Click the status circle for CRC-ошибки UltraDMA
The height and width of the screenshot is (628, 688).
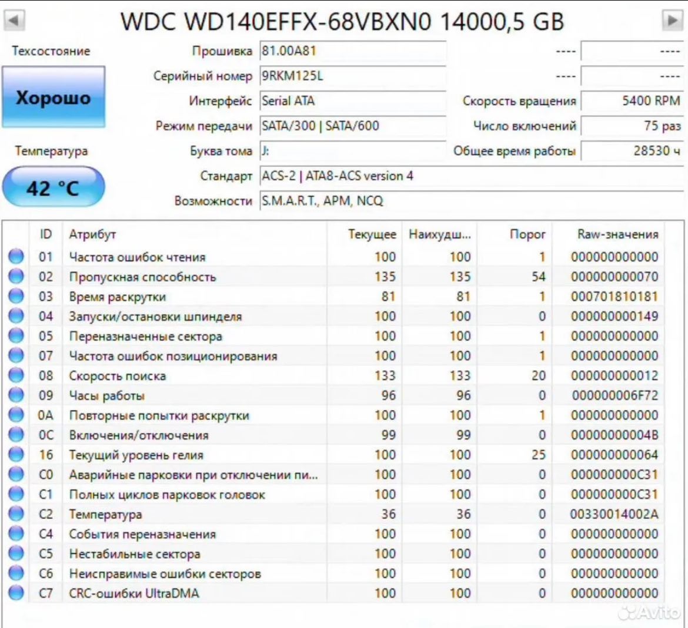16,593
